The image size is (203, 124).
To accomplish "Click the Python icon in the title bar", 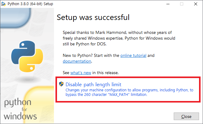I will pos(4,4).
